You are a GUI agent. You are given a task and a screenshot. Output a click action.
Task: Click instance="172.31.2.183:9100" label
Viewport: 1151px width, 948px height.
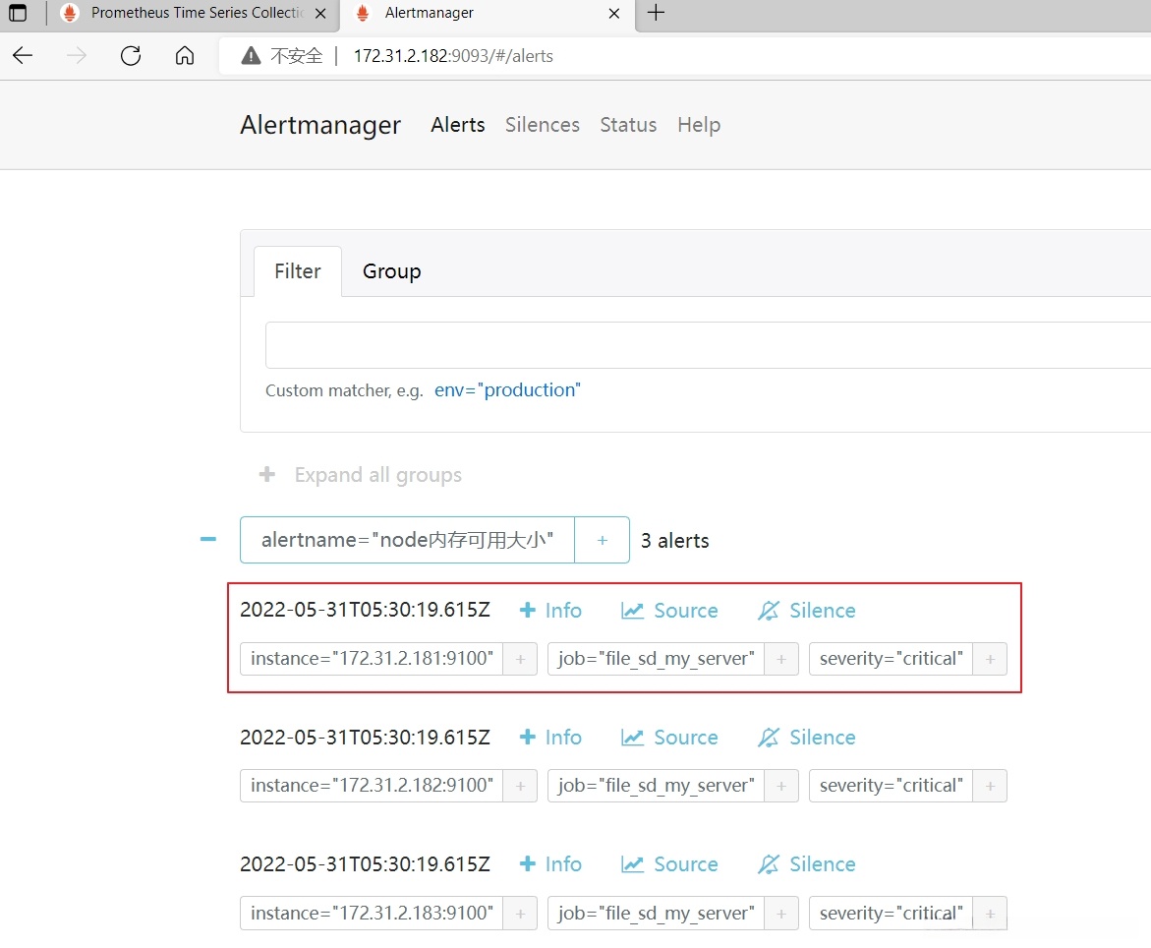pos(372,913)
